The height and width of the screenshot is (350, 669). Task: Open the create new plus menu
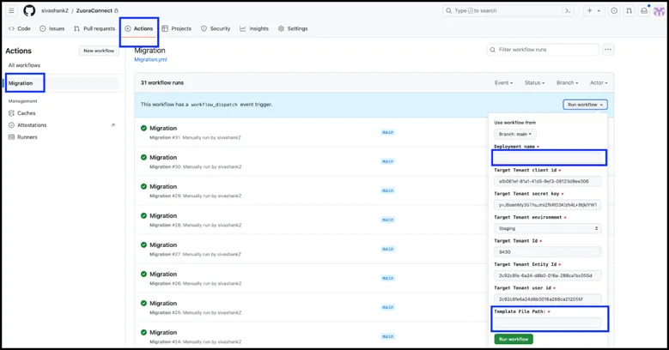point(593,10)
